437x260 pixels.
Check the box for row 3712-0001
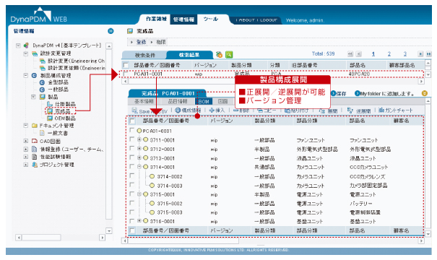tap(132, 148)
